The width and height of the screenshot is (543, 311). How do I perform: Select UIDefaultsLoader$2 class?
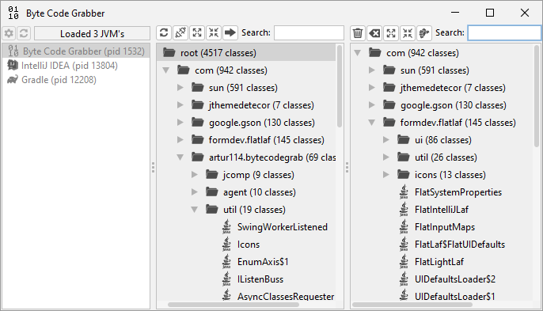click(x=455, y=279)
